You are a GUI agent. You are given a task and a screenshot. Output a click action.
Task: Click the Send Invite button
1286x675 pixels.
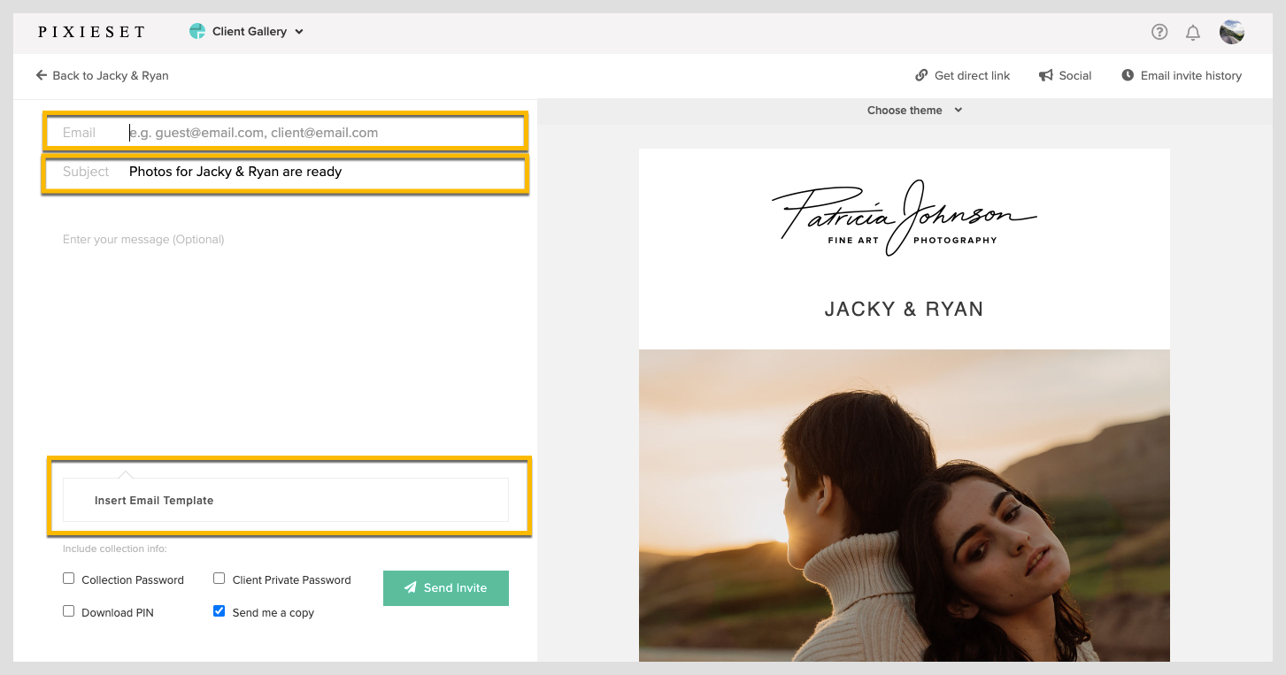446,587
